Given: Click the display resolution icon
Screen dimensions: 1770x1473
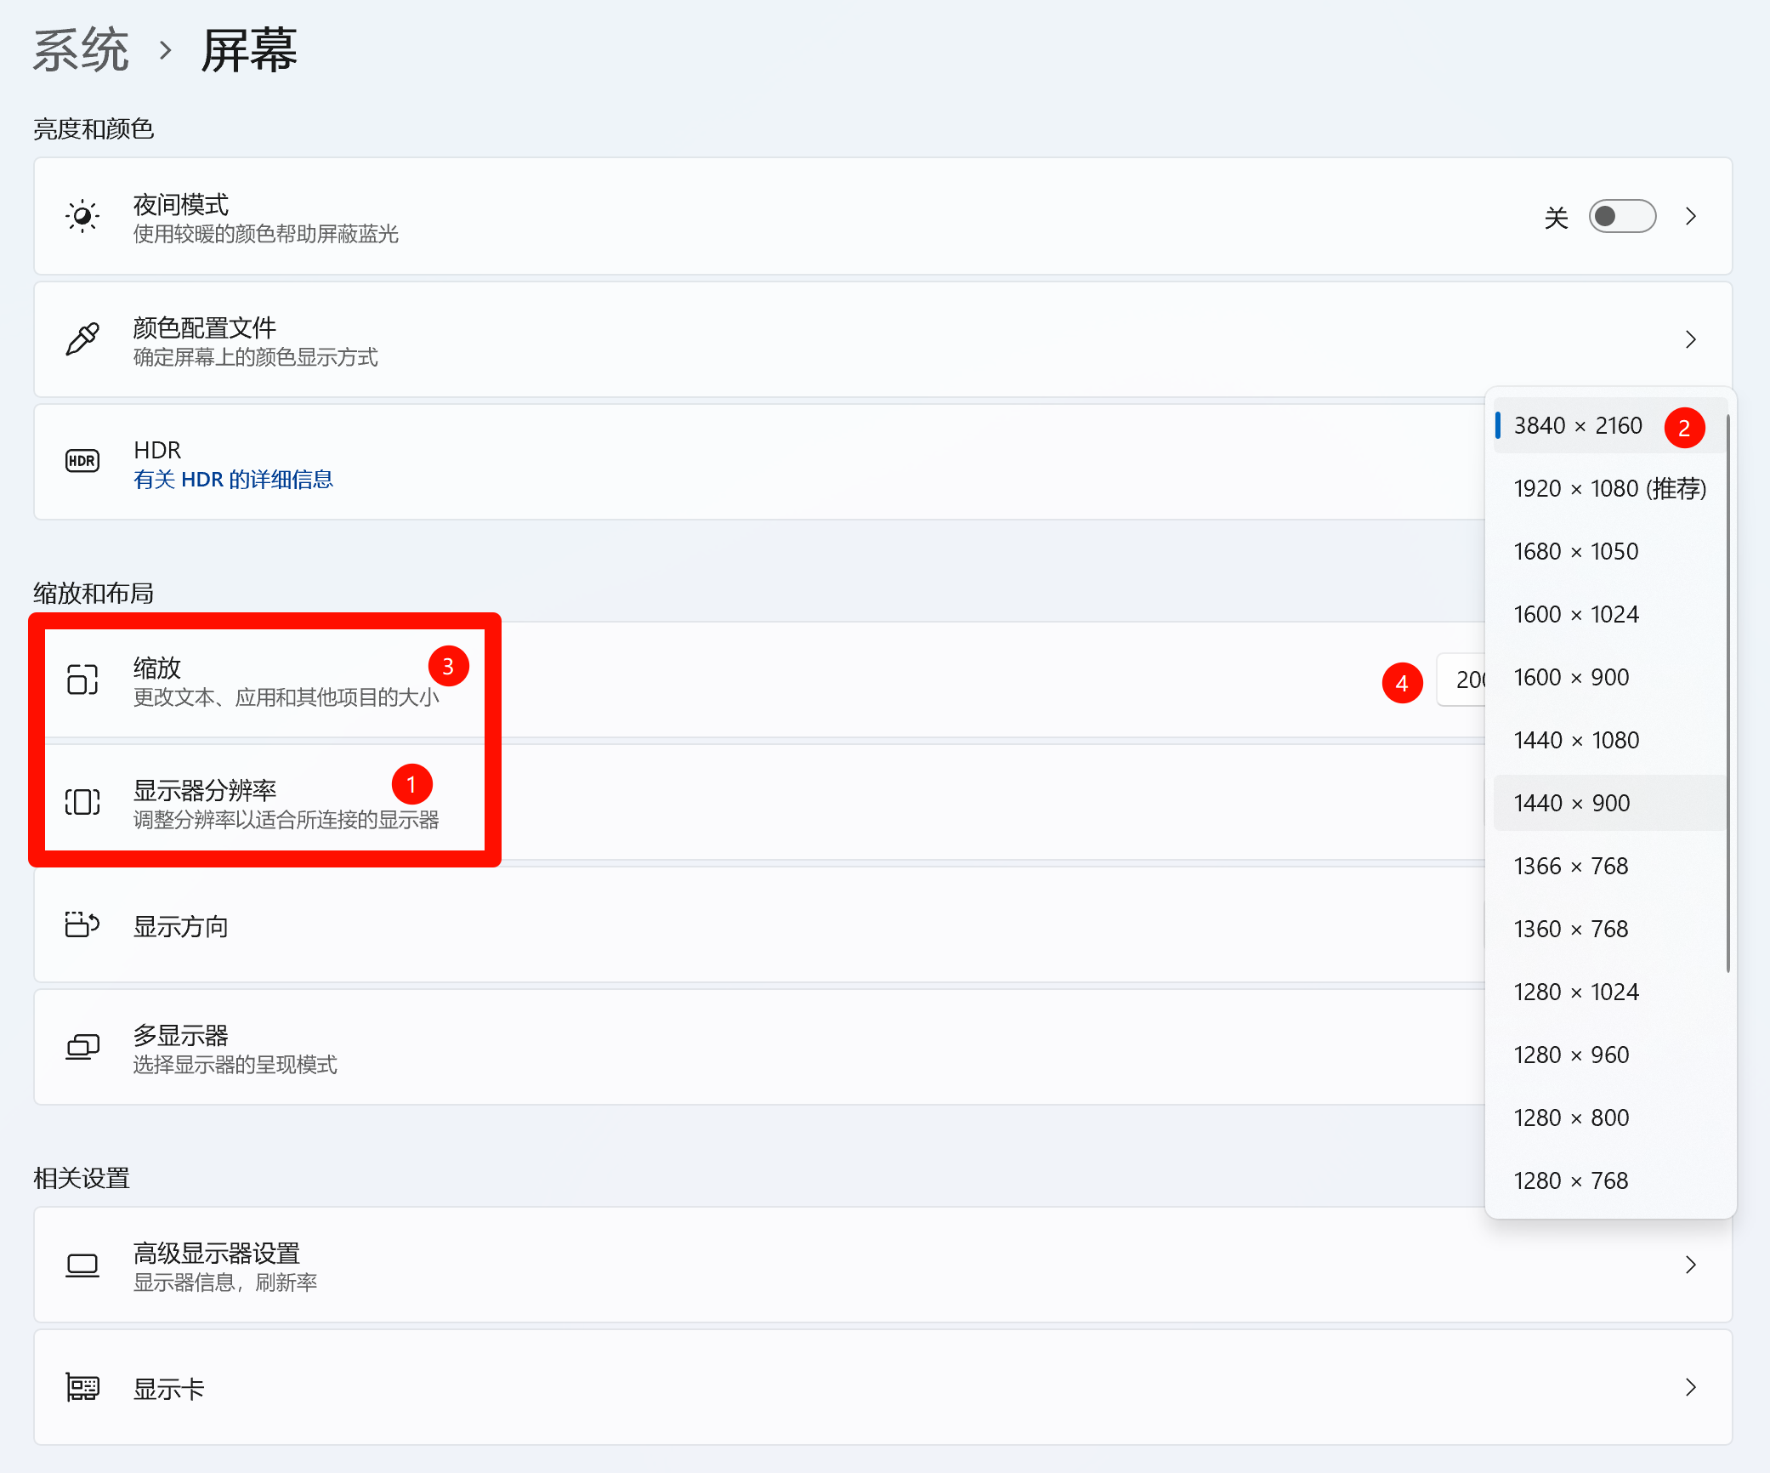Looking at the screenshot, I should pyautogui.click(x=82, y=802).
